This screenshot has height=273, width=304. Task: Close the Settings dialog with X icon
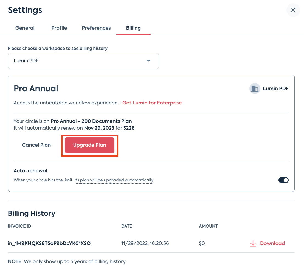pos(293,10)
